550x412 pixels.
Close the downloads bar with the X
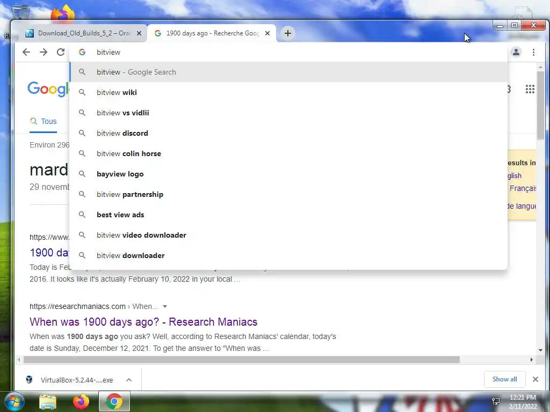535,379
